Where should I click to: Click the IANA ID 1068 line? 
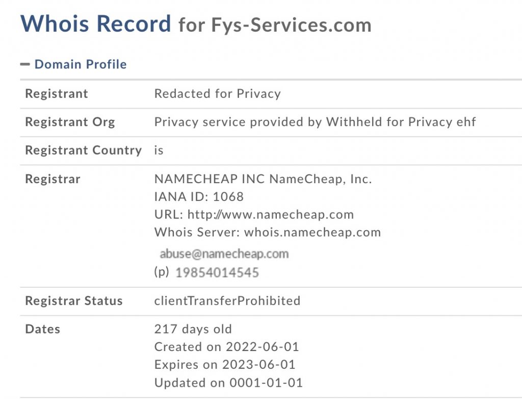[x=199, y=196]
